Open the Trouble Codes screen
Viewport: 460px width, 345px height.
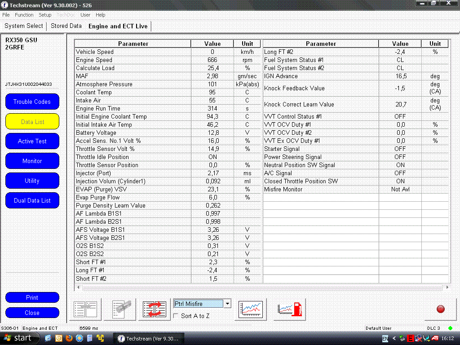pyautogui.click(x=32, y=102)
